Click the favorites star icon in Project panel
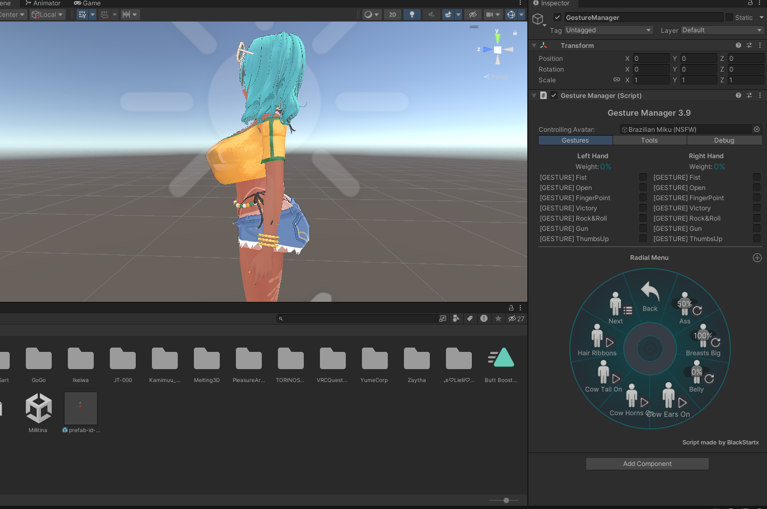767x509 pixels. [498, 319]
